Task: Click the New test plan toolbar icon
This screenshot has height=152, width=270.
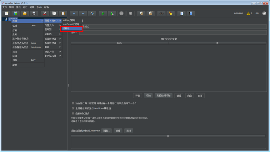Action: [6, 13]
